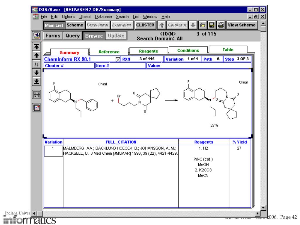Image resolution: width=300 pixels, height=225 pixels.
Task: Click the open folder icon in toolbar
Action: (x=202, y=25)
